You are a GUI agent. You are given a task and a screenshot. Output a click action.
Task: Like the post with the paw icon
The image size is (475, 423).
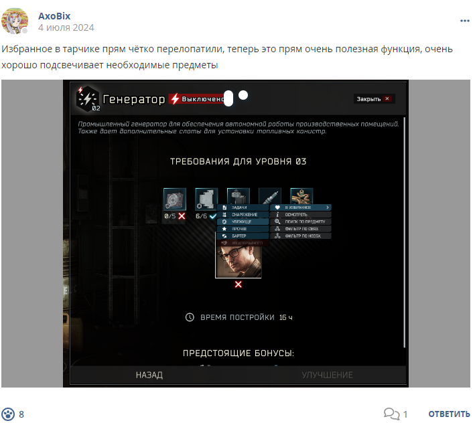pos(8,414)
